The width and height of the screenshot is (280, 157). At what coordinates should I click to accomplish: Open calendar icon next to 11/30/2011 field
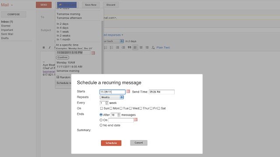[93, 53]
